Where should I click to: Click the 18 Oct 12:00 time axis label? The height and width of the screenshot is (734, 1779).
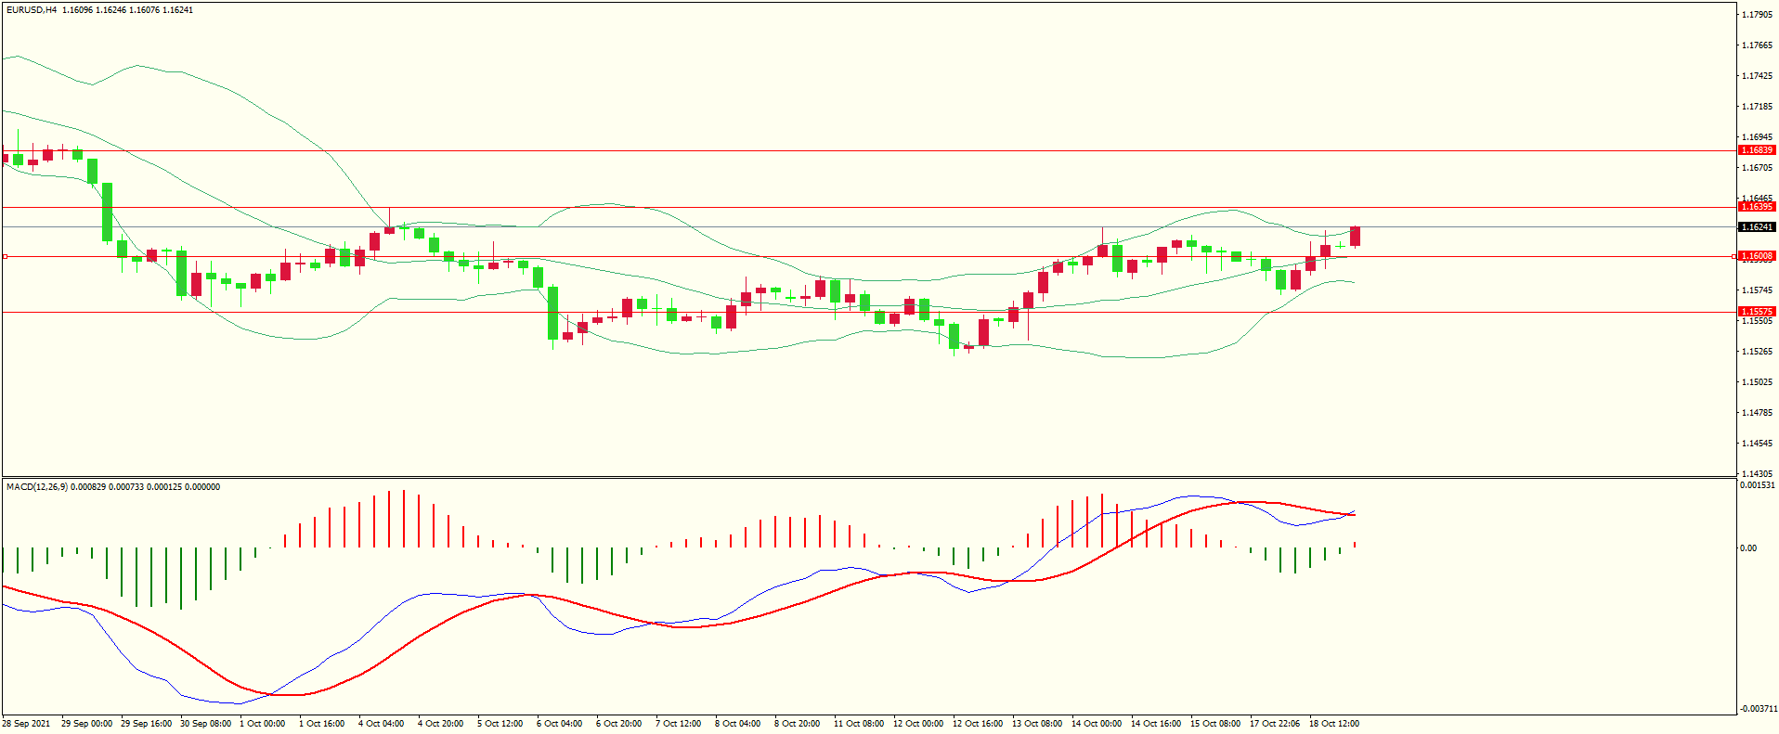(1333, 724)
